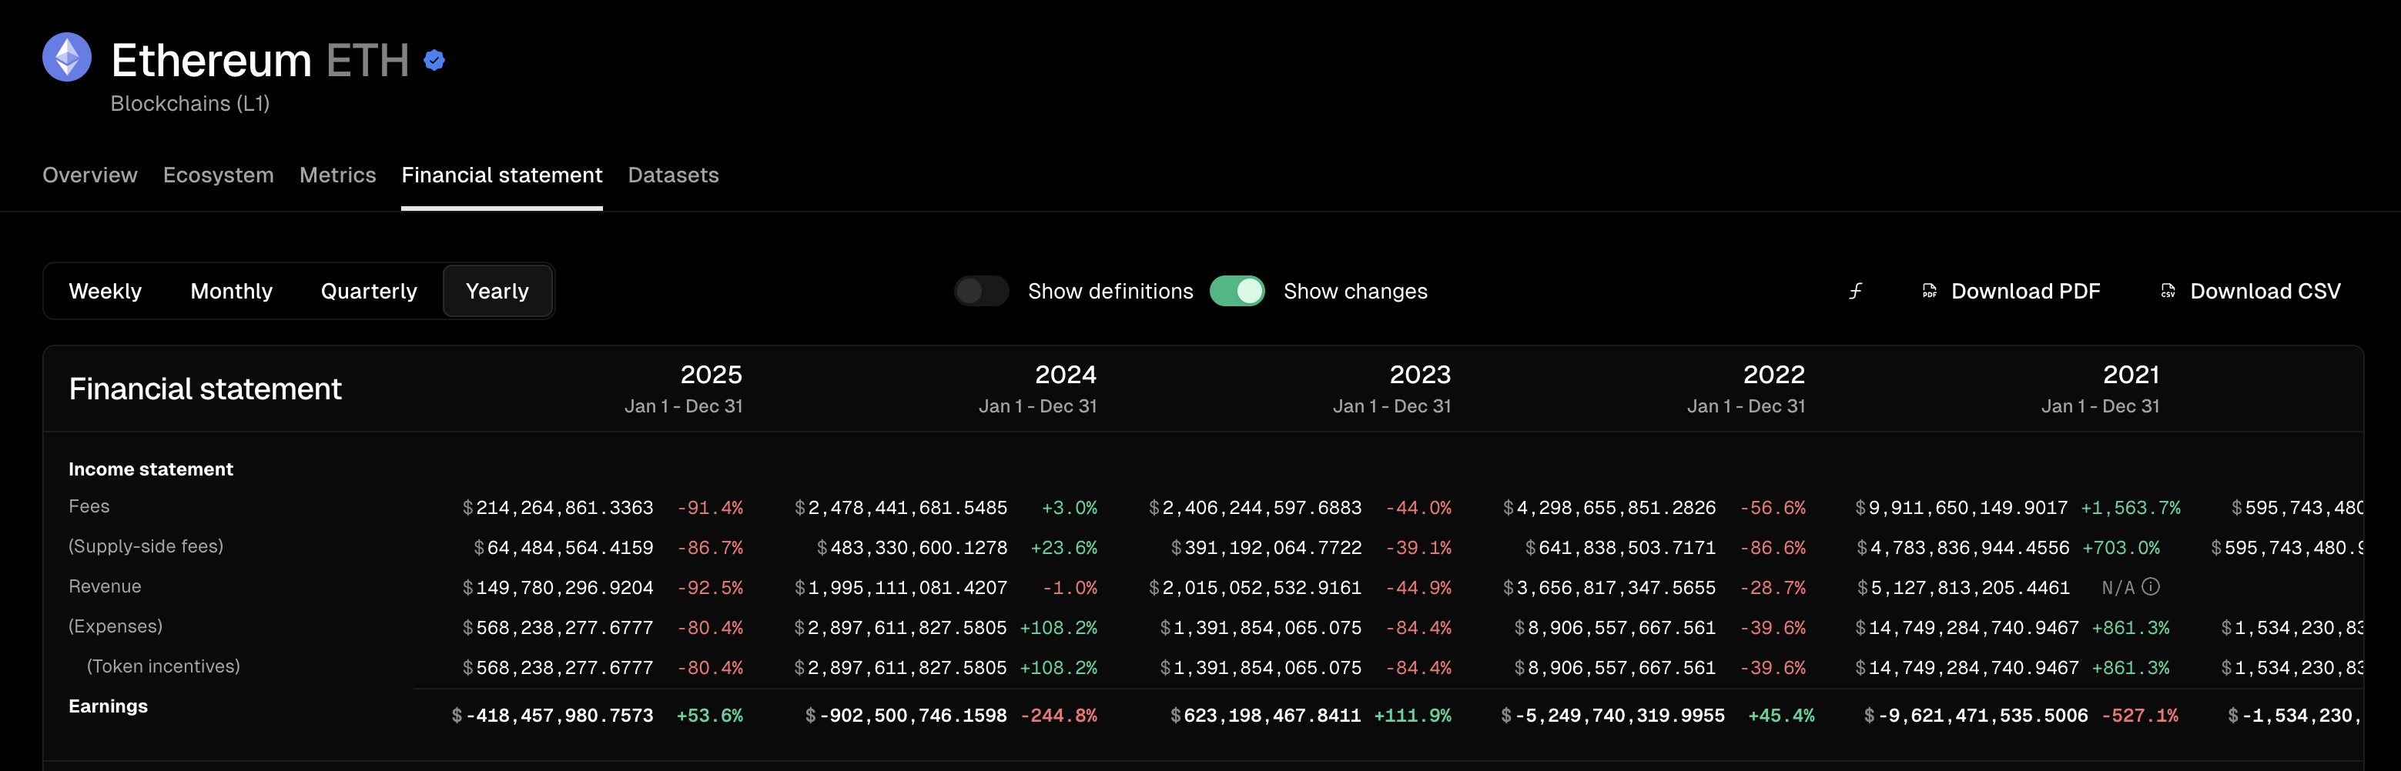Click the +111.9% earnings change for 2023
Screen dimensions: 2401x771
coord(1413,715)
